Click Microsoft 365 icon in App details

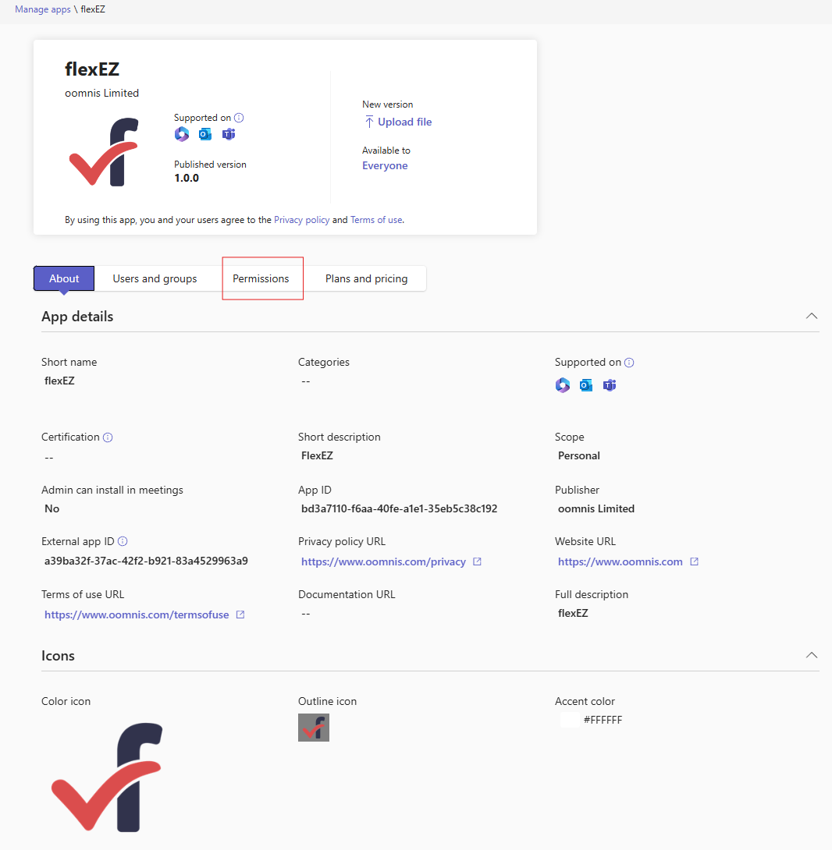[x=563, y=385]
